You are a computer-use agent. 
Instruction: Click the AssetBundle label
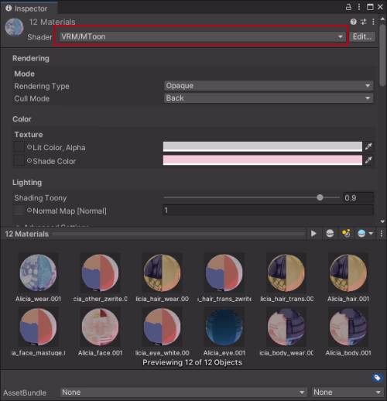tap(25, 392)
